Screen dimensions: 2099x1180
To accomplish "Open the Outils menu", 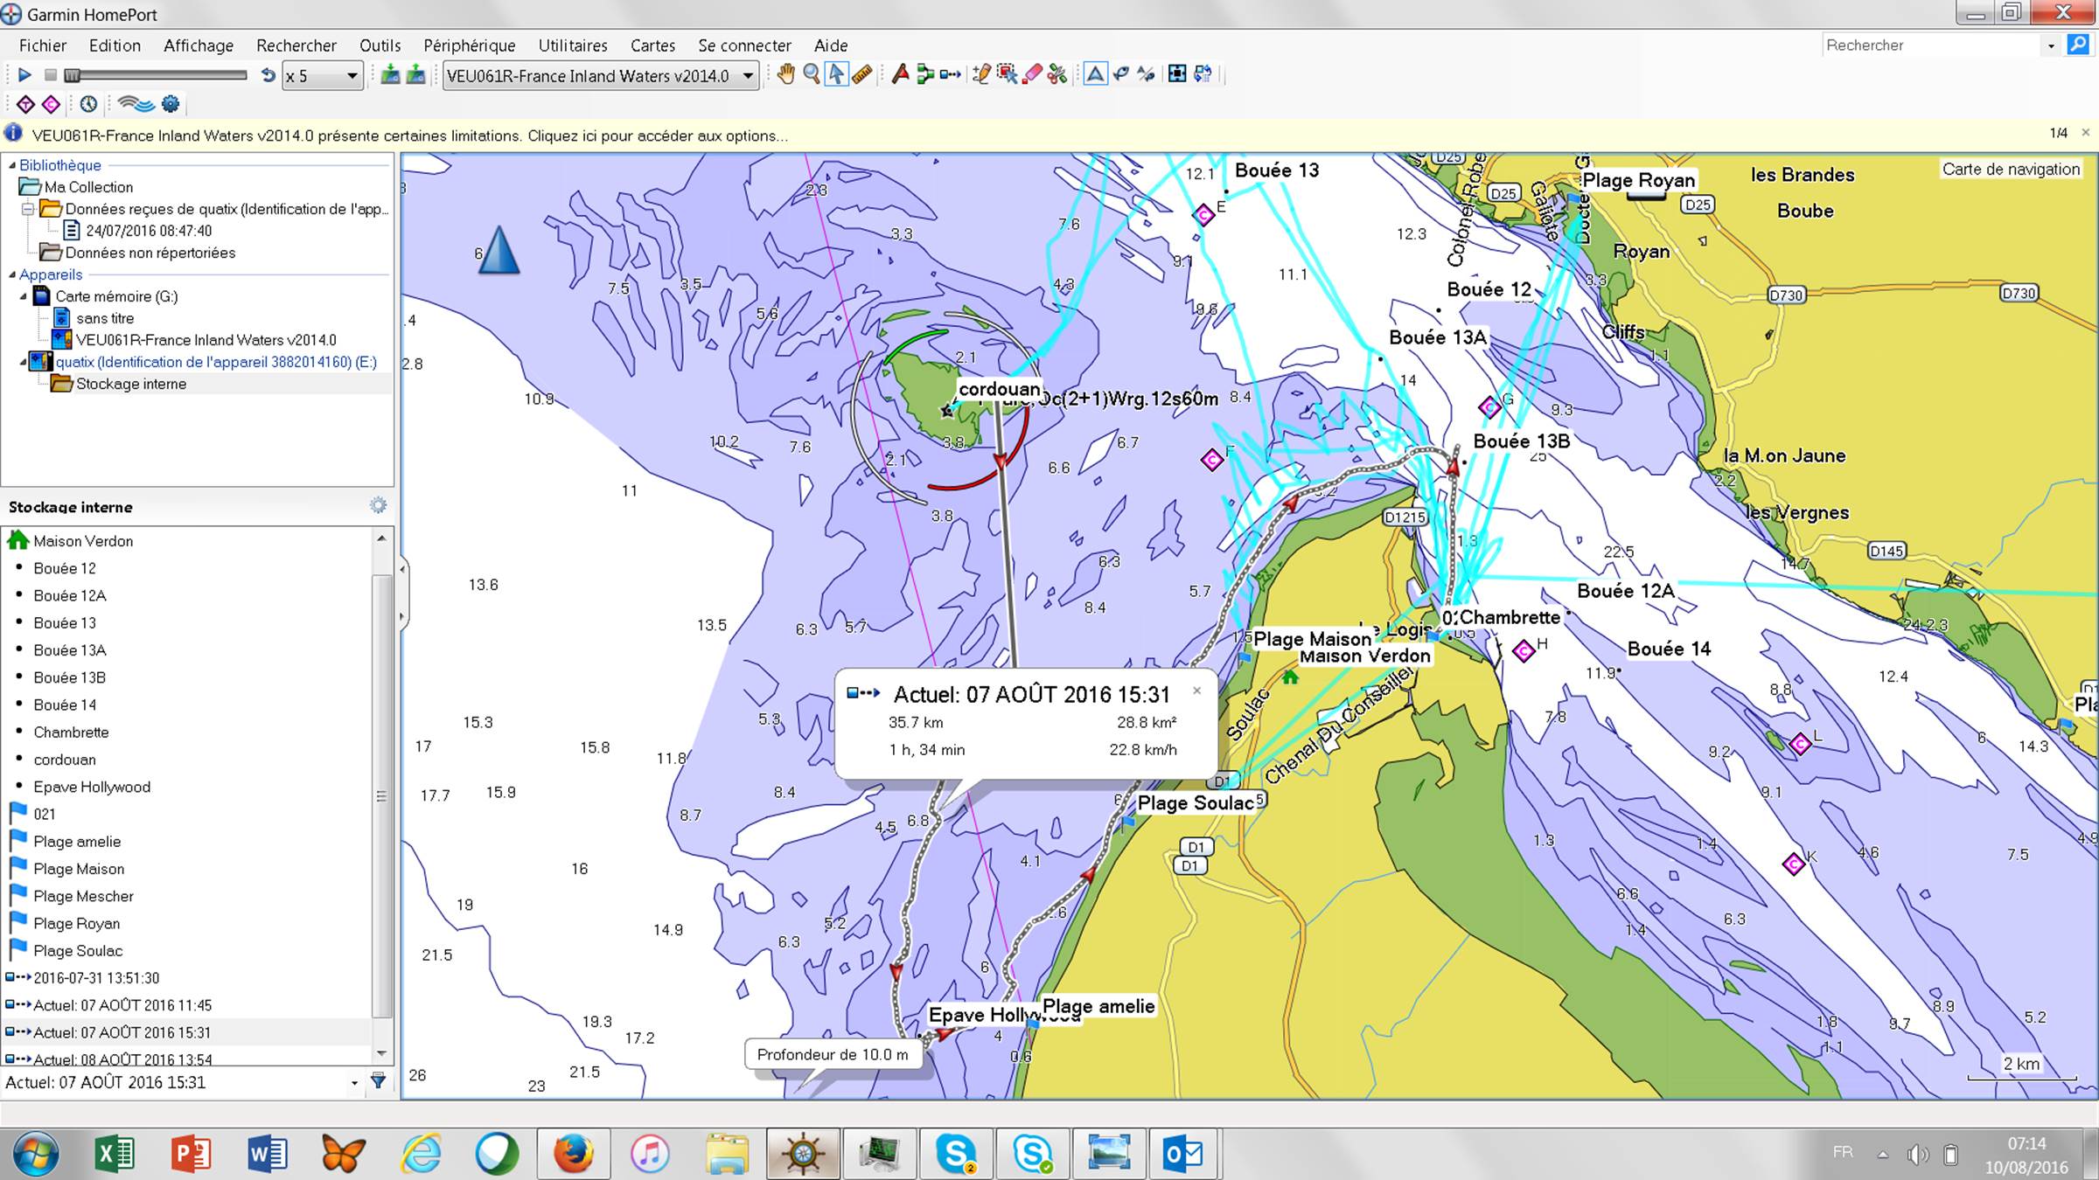I will (x=380, y=45).
